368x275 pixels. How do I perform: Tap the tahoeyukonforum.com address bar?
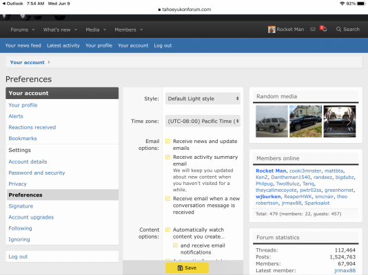[x=184, y=10]
